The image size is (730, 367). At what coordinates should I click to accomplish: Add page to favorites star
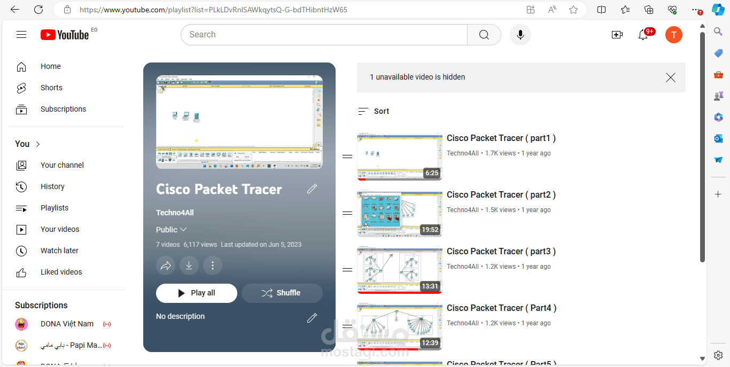coord(573,10)
